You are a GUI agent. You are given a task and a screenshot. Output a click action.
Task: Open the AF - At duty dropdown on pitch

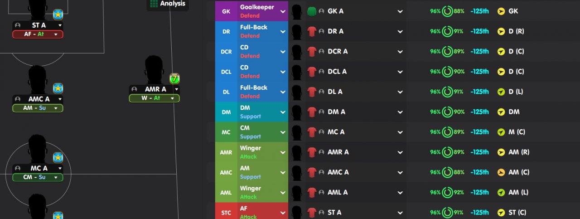56,34
